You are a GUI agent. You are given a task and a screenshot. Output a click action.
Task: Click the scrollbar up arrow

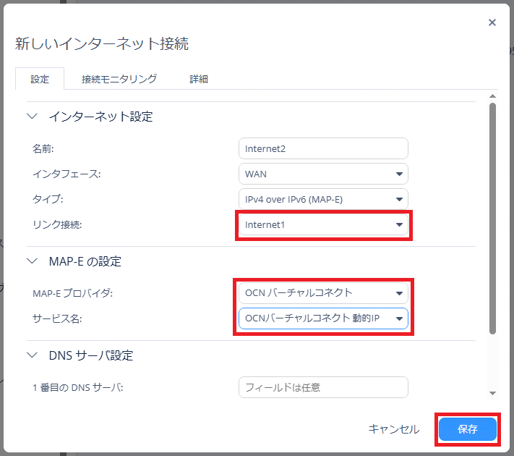[x=492, y=96]
